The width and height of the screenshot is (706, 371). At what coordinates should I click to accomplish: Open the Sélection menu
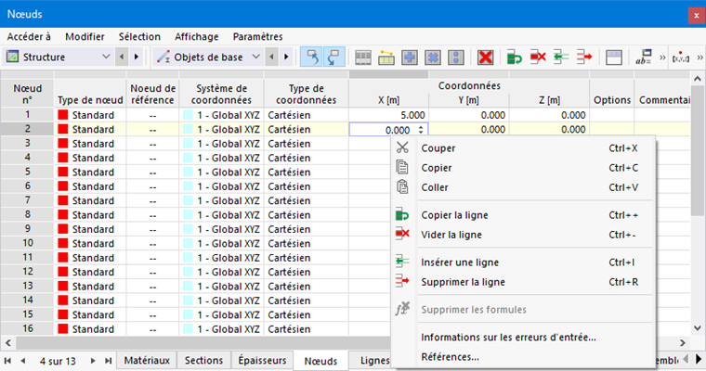pyautogui.click(x=139, y=36)
